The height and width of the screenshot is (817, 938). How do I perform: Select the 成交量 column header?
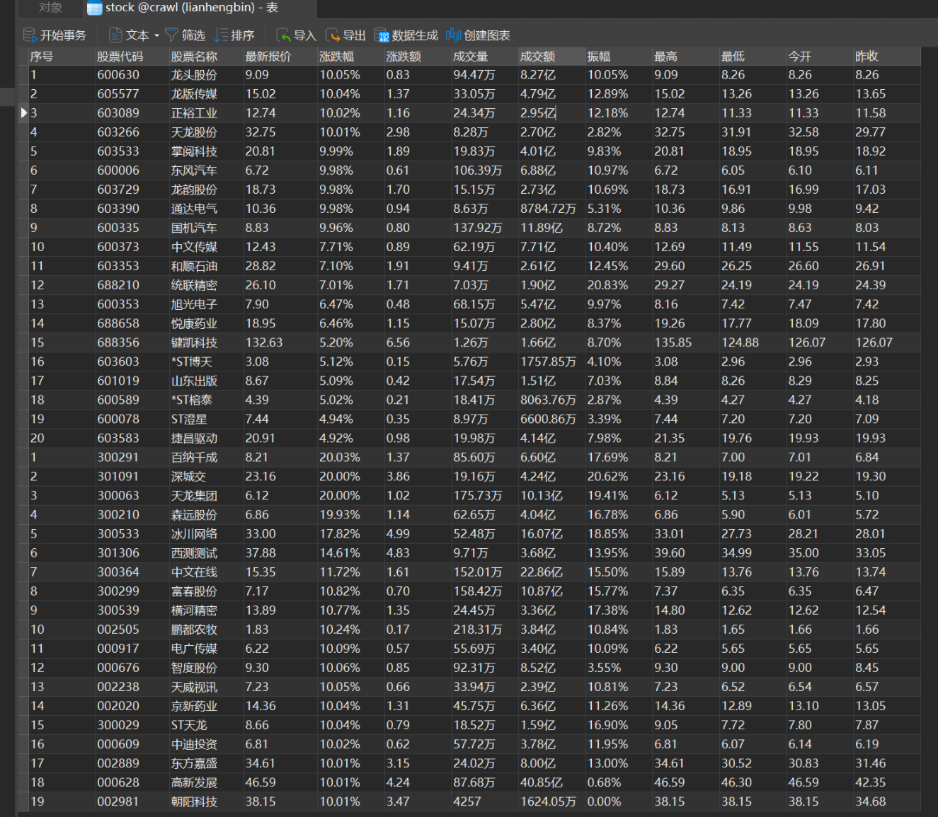[x=485, y=56]
